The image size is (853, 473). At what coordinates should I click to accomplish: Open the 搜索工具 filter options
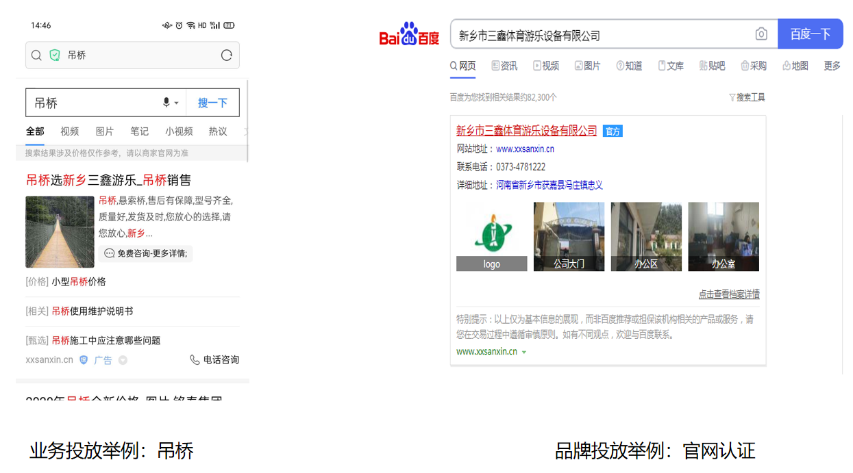click(x=747, y=98)
